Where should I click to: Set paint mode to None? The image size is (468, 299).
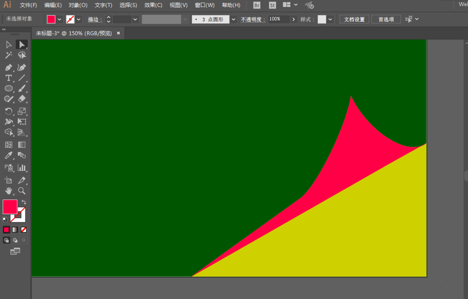tap(23, 229)
